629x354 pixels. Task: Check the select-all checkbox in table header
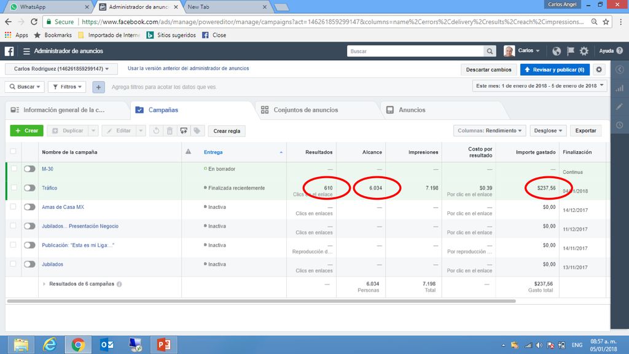coord(14,151)
